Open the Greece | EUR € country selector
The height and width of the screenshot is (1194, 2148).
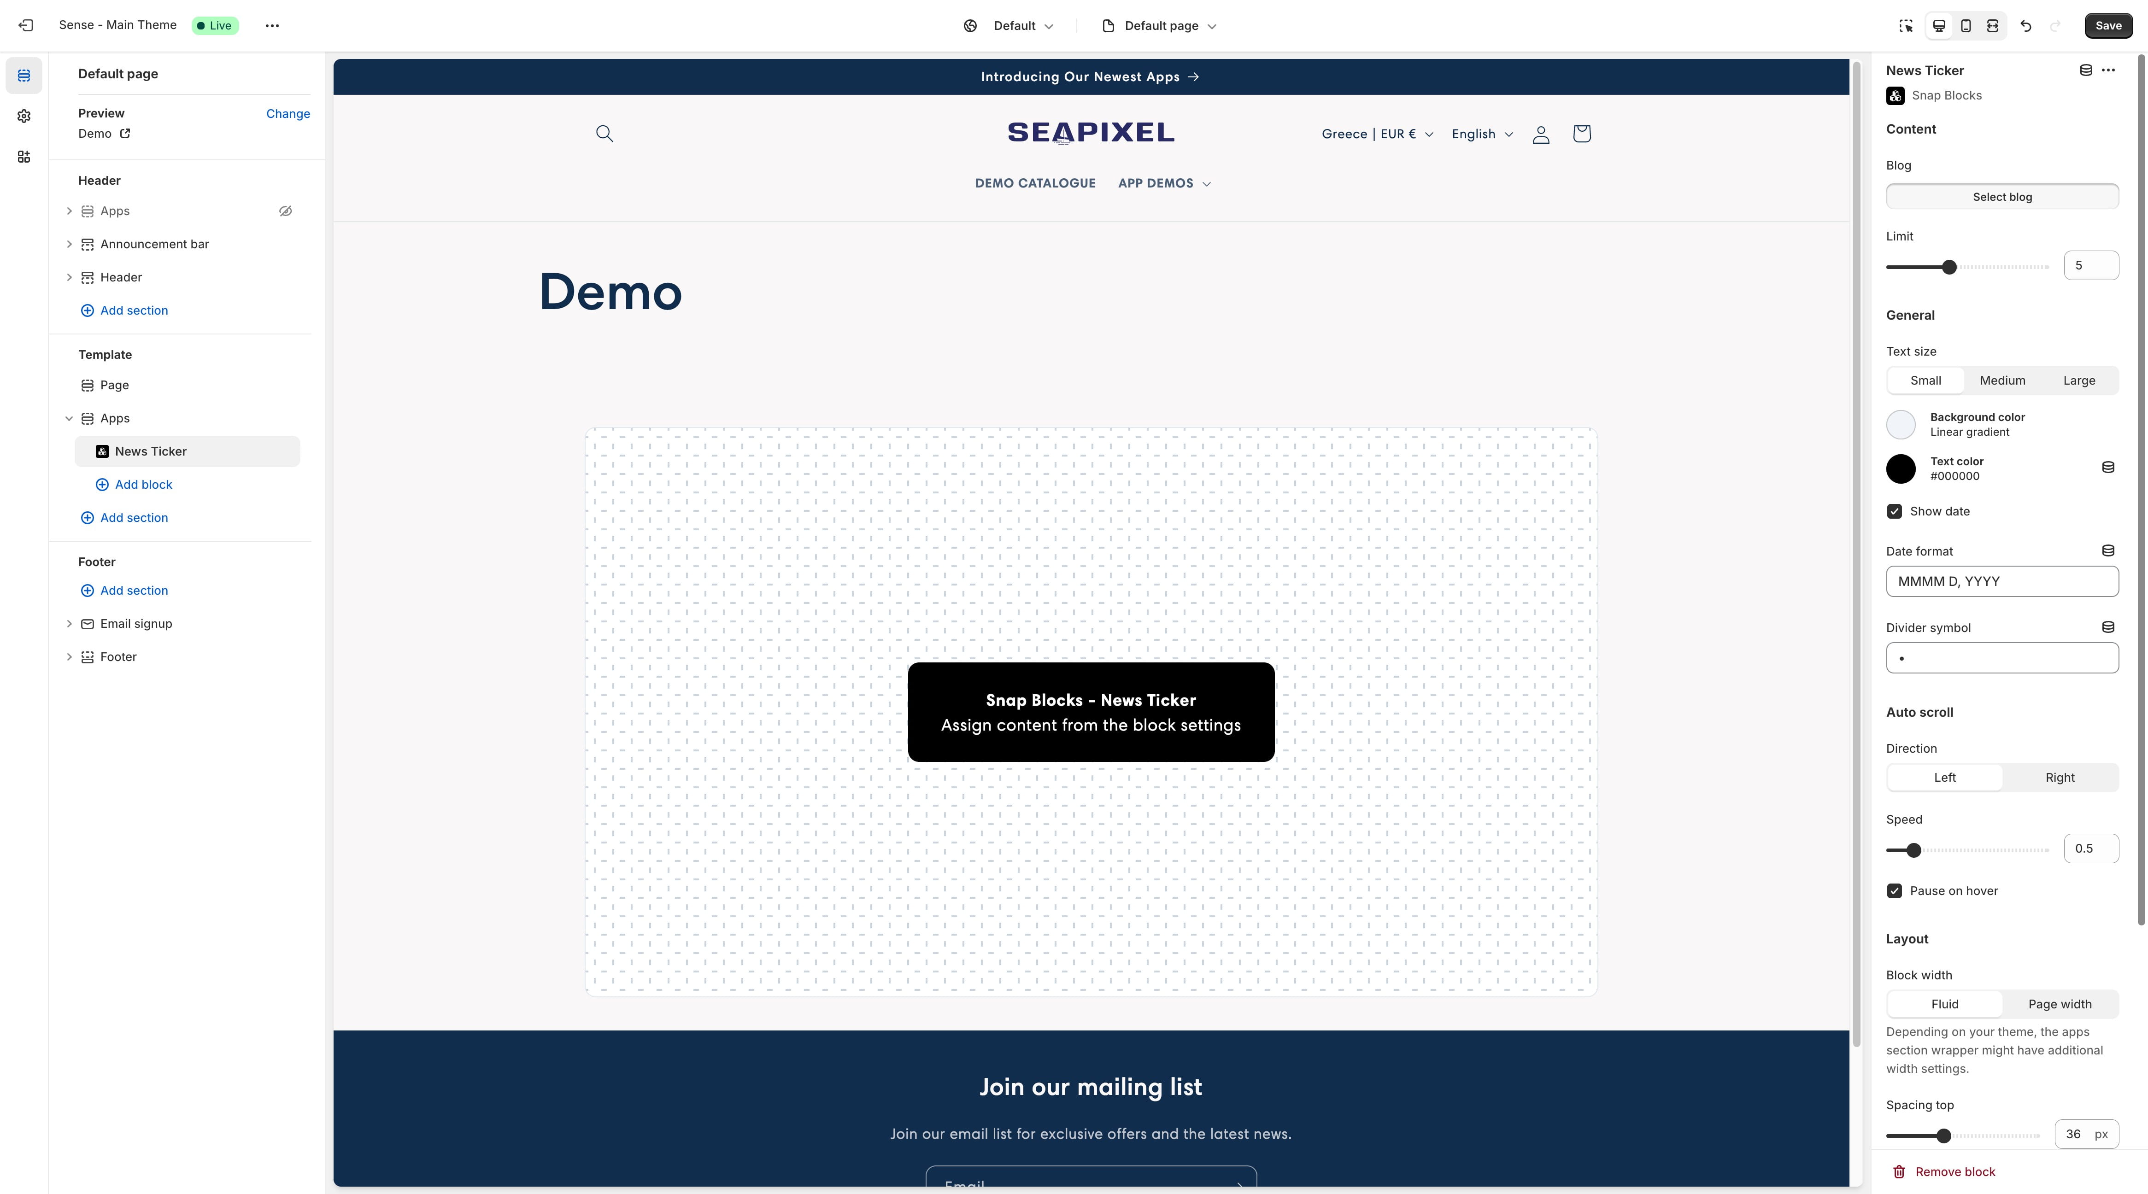point(1378,134)
